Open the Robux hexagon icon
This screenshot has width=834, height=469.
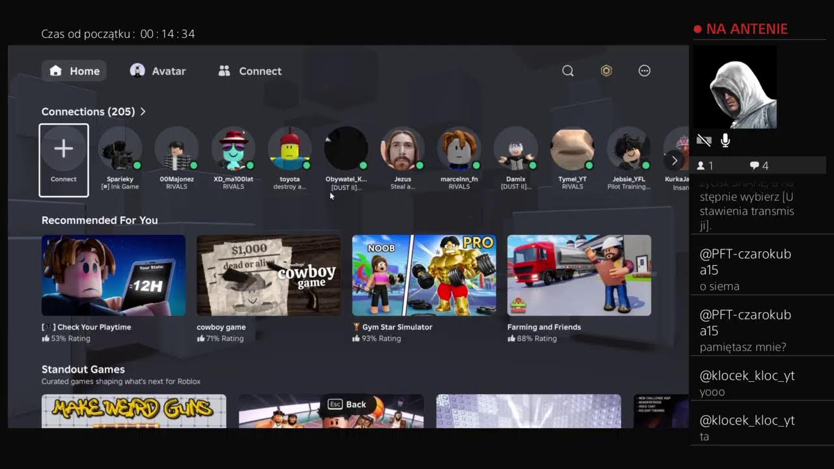(606, 71)
